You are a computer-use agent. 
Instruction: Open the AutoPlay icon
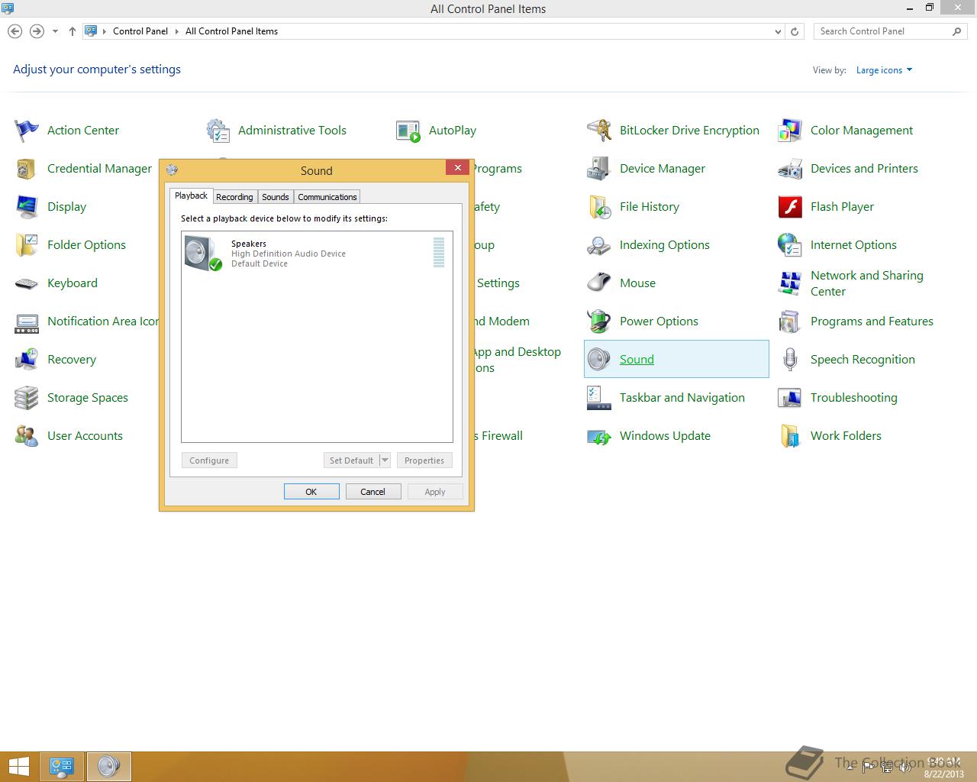tap(408, 131)
